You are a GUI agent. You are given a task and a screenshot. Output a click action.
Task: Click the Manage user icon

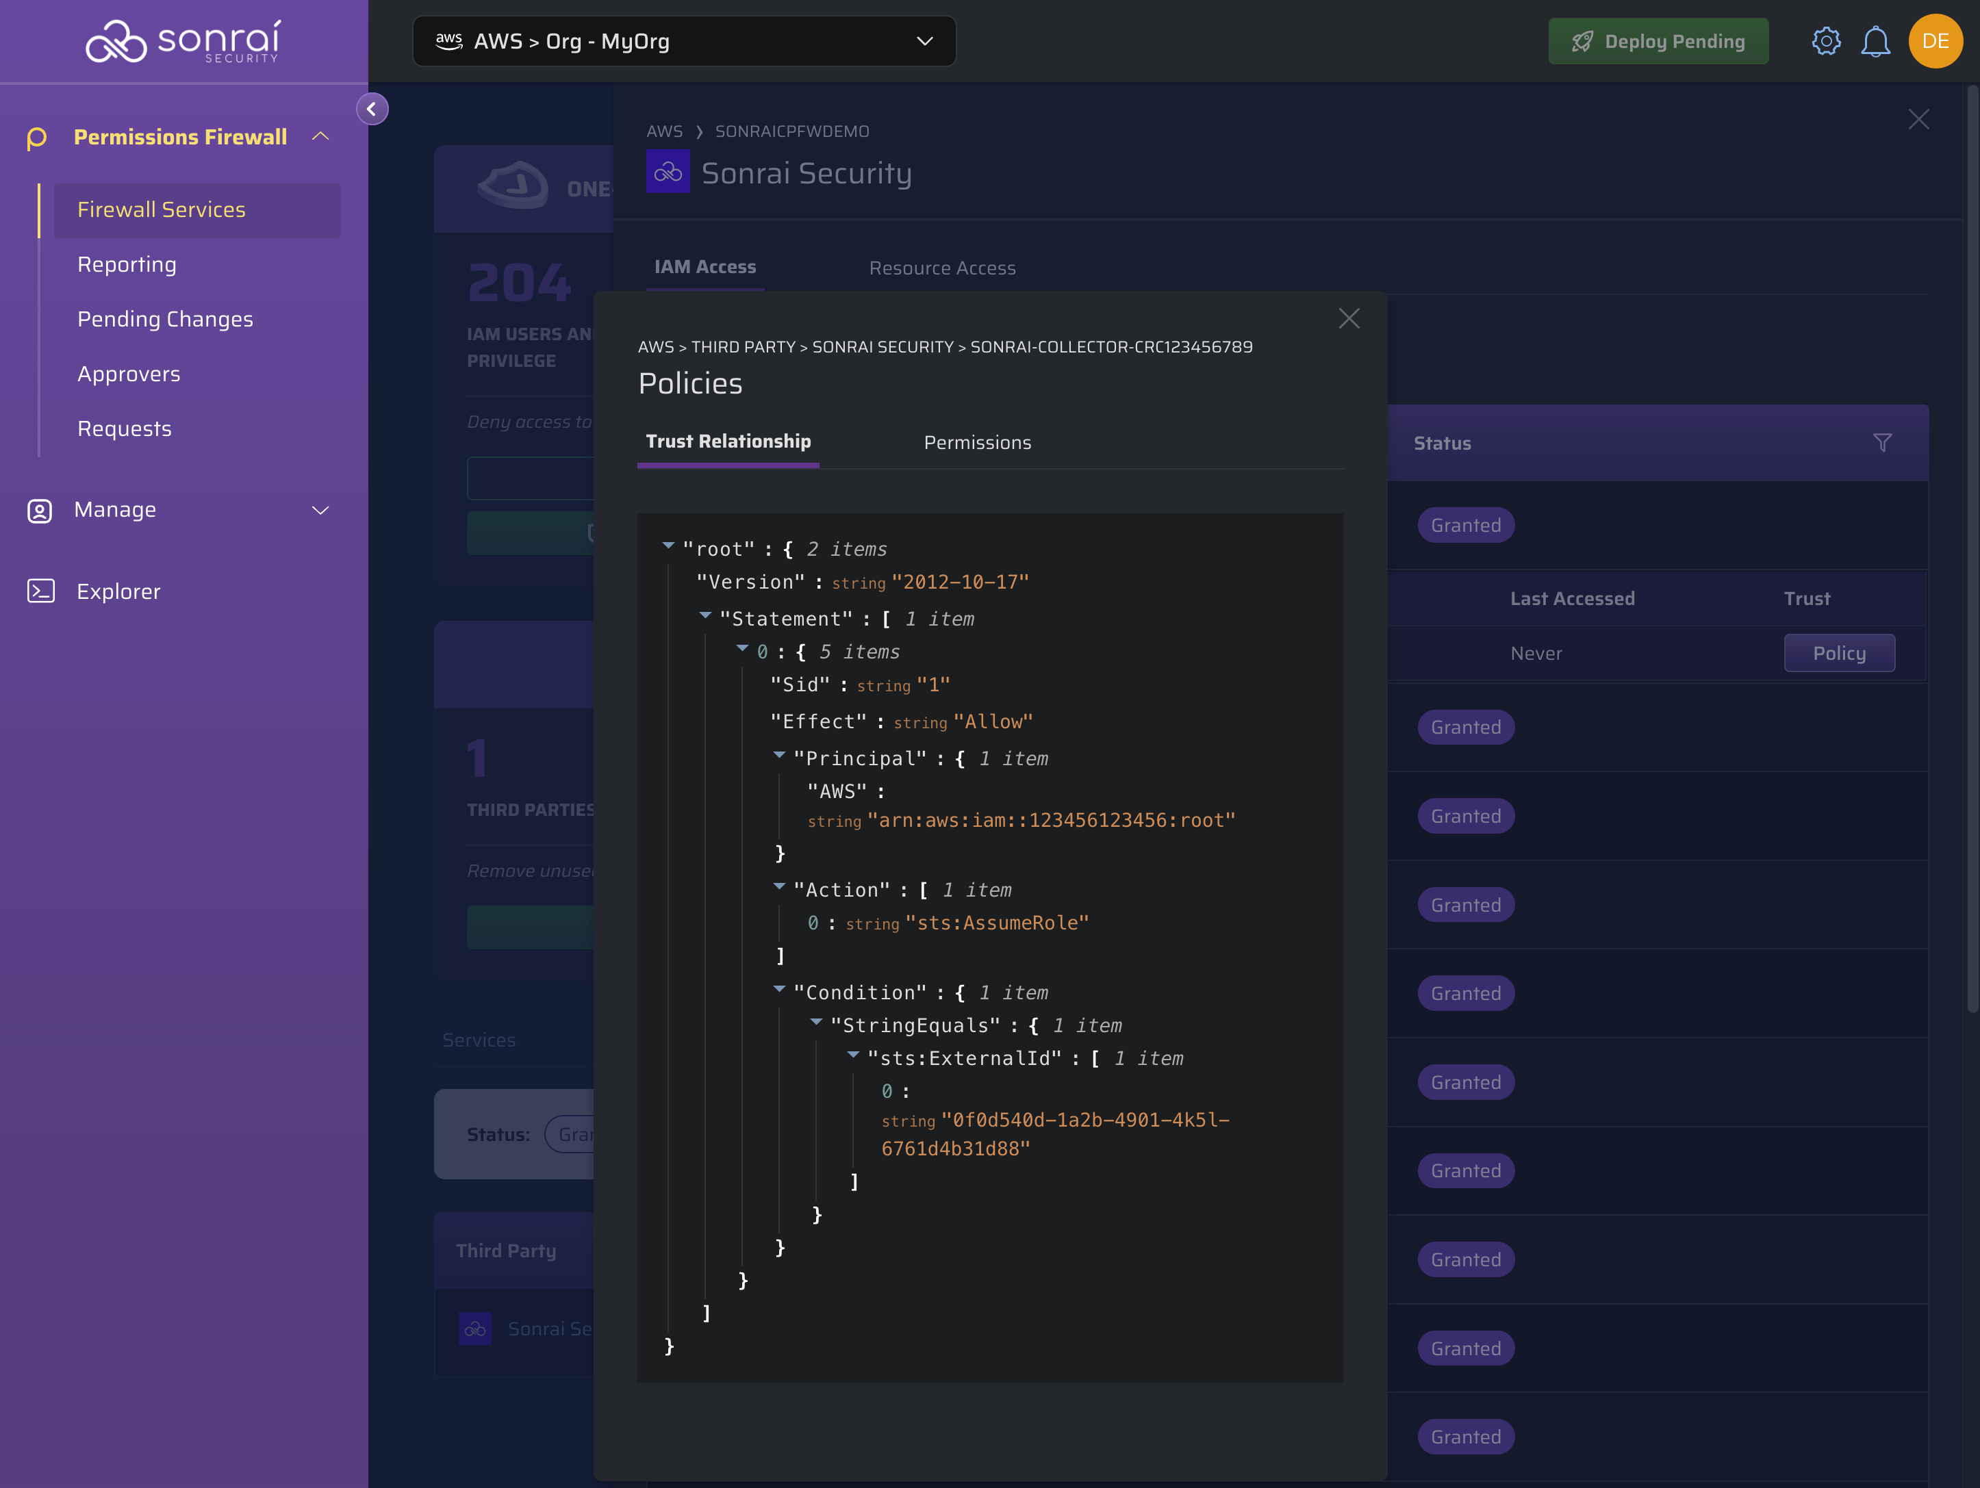pyautogui.click(x=40, y=510)
